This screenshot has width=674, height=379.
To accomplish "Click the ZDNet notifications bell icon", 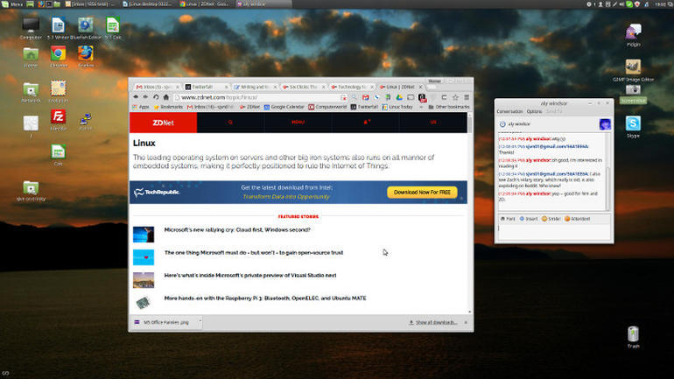I will tap(367, 122).
